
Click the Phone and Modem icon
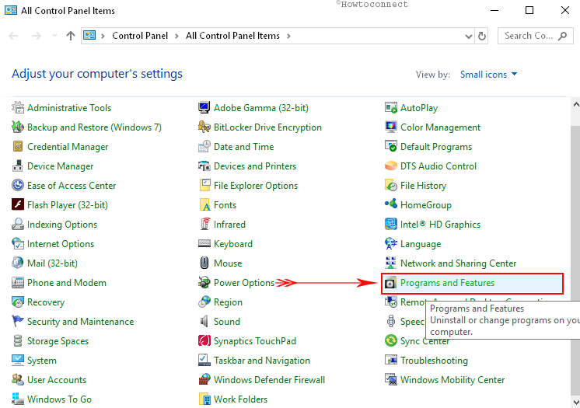pyautogui.click(x=18, y=283)
